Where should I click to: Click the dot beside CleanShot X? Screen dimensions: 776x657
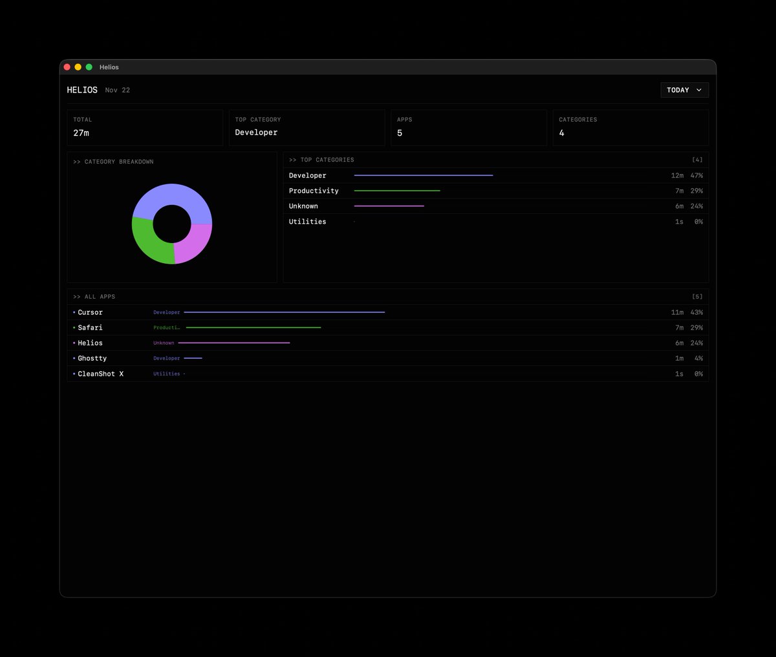73,374
